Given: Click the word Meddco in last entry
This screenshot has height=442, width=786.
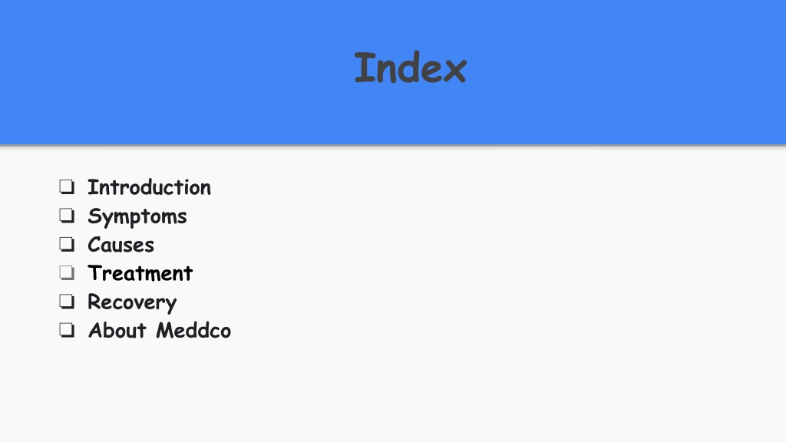Looking at the screenshot, I should [x=193, y=331].
